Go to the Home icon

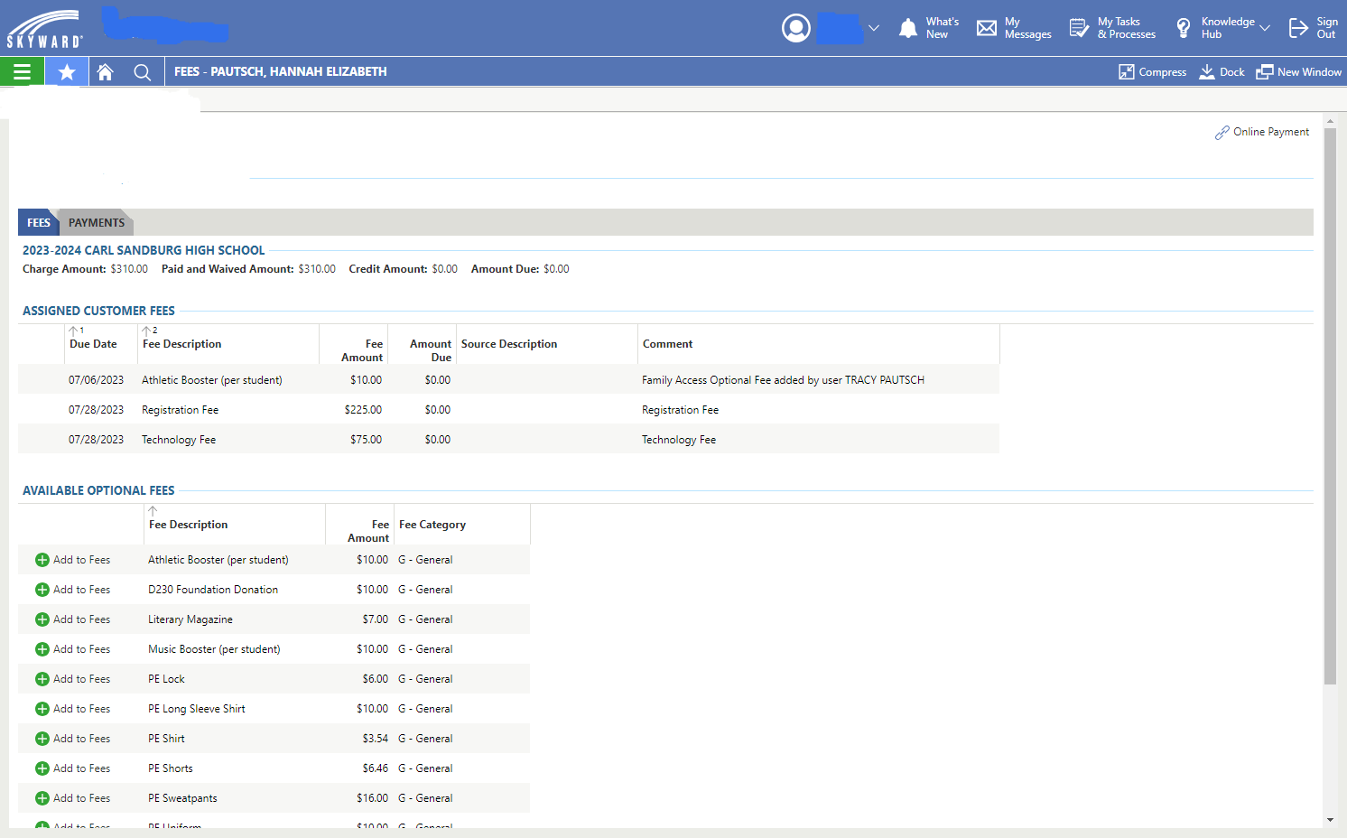106,72
